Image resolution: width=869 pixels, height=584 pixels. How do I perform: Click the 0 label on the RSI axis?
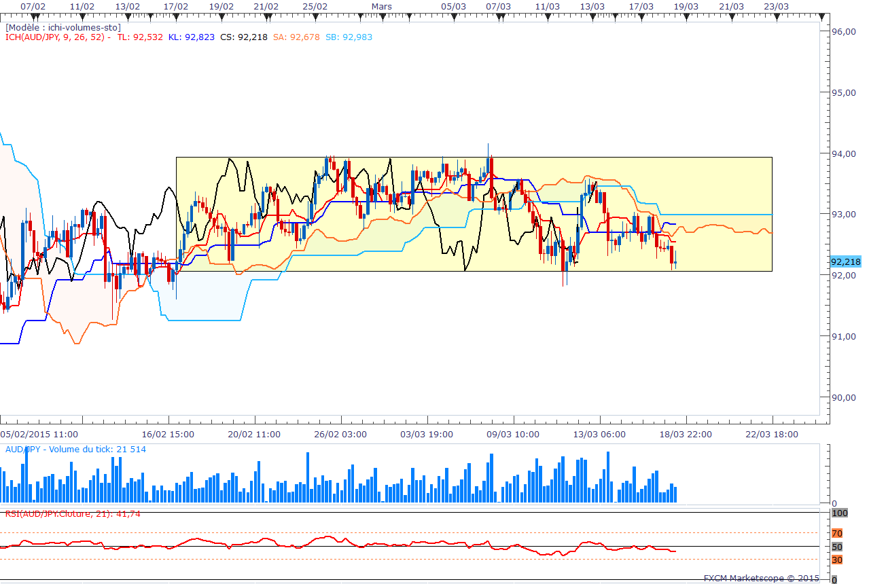point(834,579)
